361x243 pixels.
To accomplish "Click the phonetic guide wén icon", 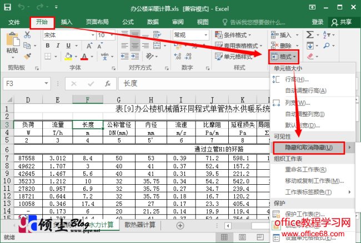I will tap(104, 56).
